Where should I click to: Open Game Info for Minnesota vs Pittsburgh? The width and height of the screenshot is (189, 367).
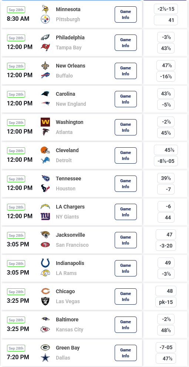125,14
